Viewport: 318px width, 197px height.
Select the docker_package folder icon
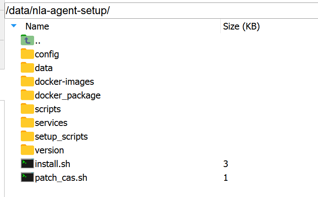click(x=27, y=95)
